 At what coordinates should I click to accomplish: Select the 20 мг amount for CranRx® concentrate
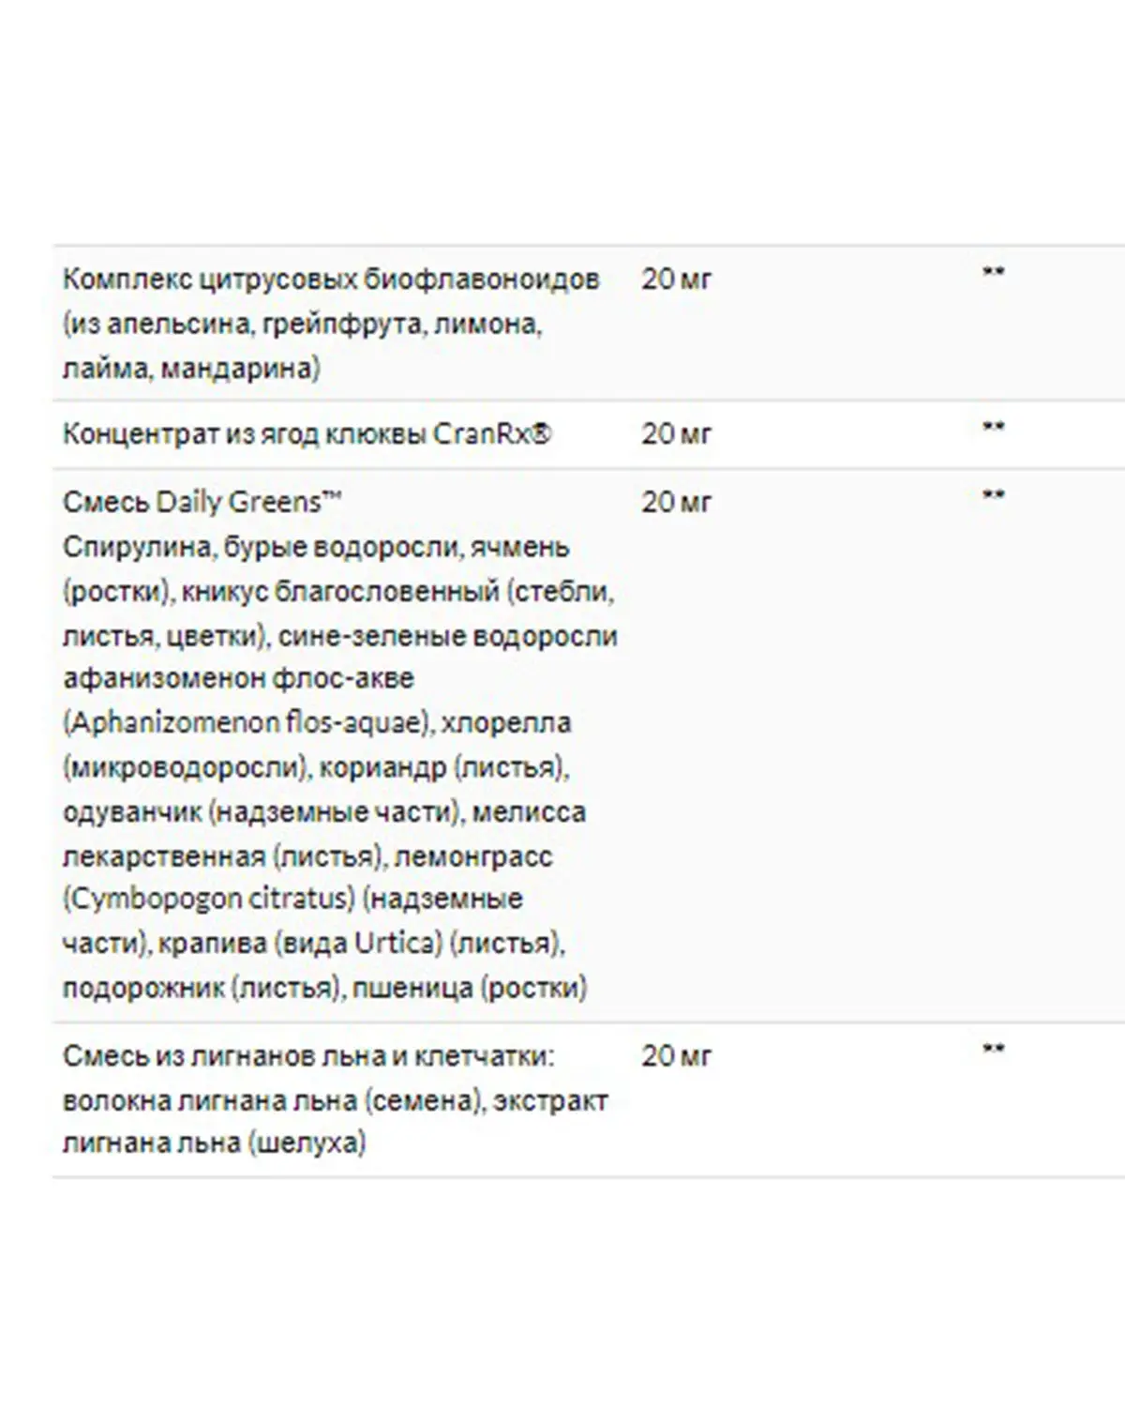(x=676, y=434)
